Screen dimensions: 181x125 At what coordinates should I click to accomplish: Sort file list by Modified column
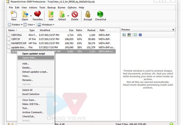pos(50,30)
